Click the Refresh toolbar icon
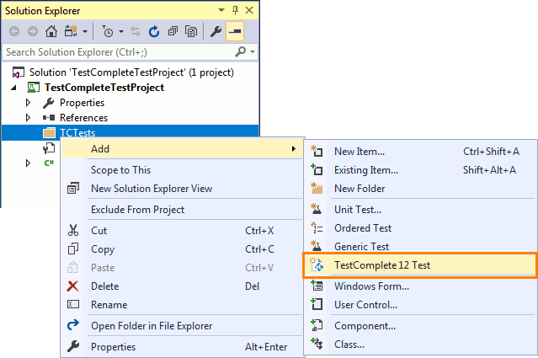Screen dimensions: 538x358 (x=154, y=32)
